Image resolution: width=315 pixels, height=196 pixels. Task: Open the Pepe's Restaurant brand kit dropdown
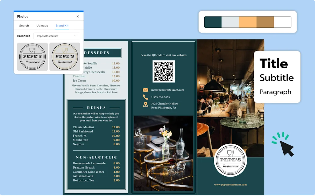click(x=57, y=36)
